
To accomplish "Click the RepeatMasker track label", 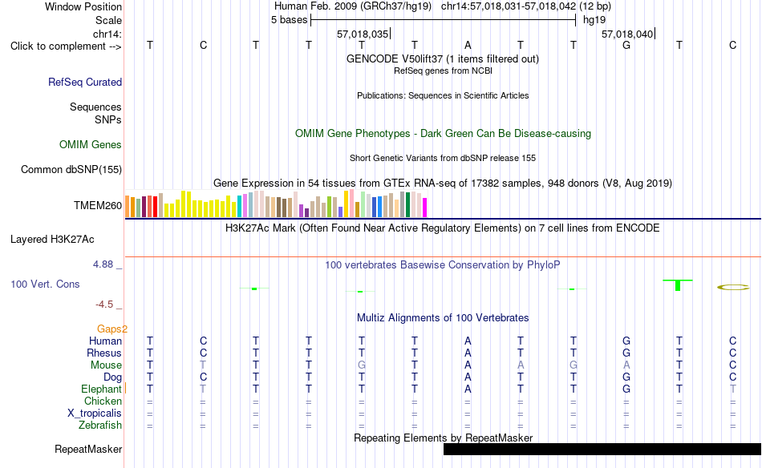I will tap(88, 449).
